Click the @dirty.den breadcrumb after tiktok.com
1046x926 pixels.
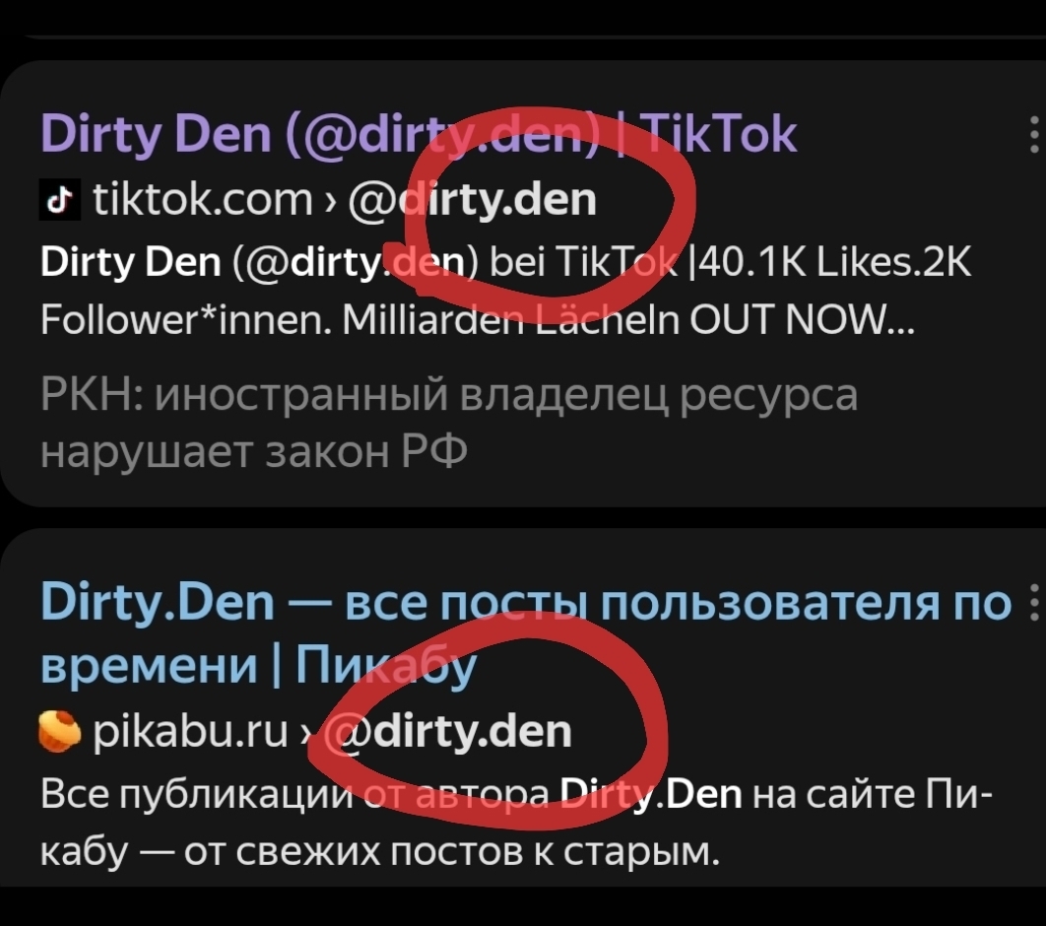click(473, 199)
